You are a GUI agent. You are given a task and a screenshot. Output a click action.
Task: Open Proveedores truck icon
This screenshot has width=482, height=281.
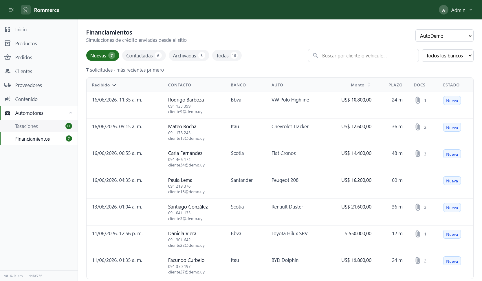click(x=8, y=85)
